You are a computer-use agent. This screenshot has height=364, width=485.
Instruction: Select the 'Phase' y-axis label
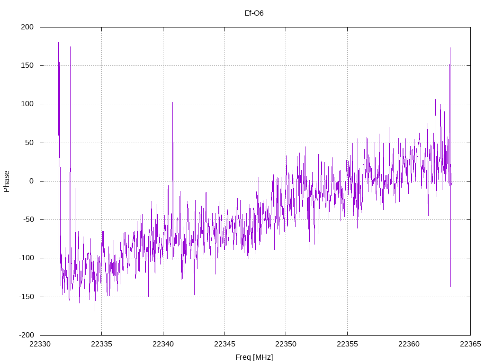[x=7, y=182]
